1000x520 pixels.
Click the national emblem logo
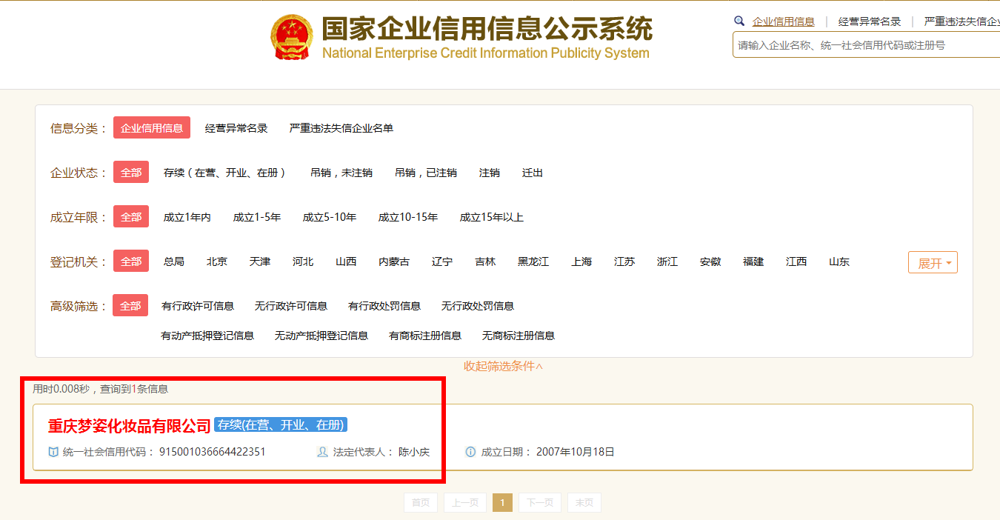(293, 36)
